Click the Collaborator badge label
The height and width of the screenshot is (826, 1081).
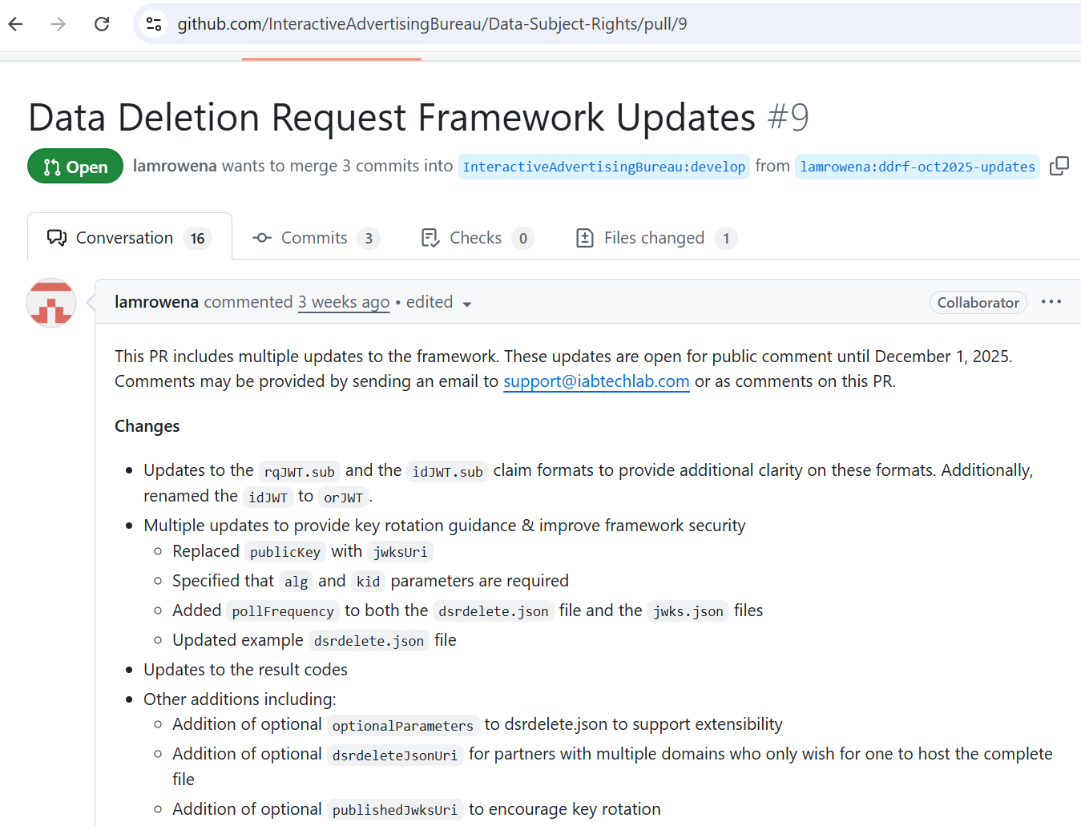click(978, 303)
